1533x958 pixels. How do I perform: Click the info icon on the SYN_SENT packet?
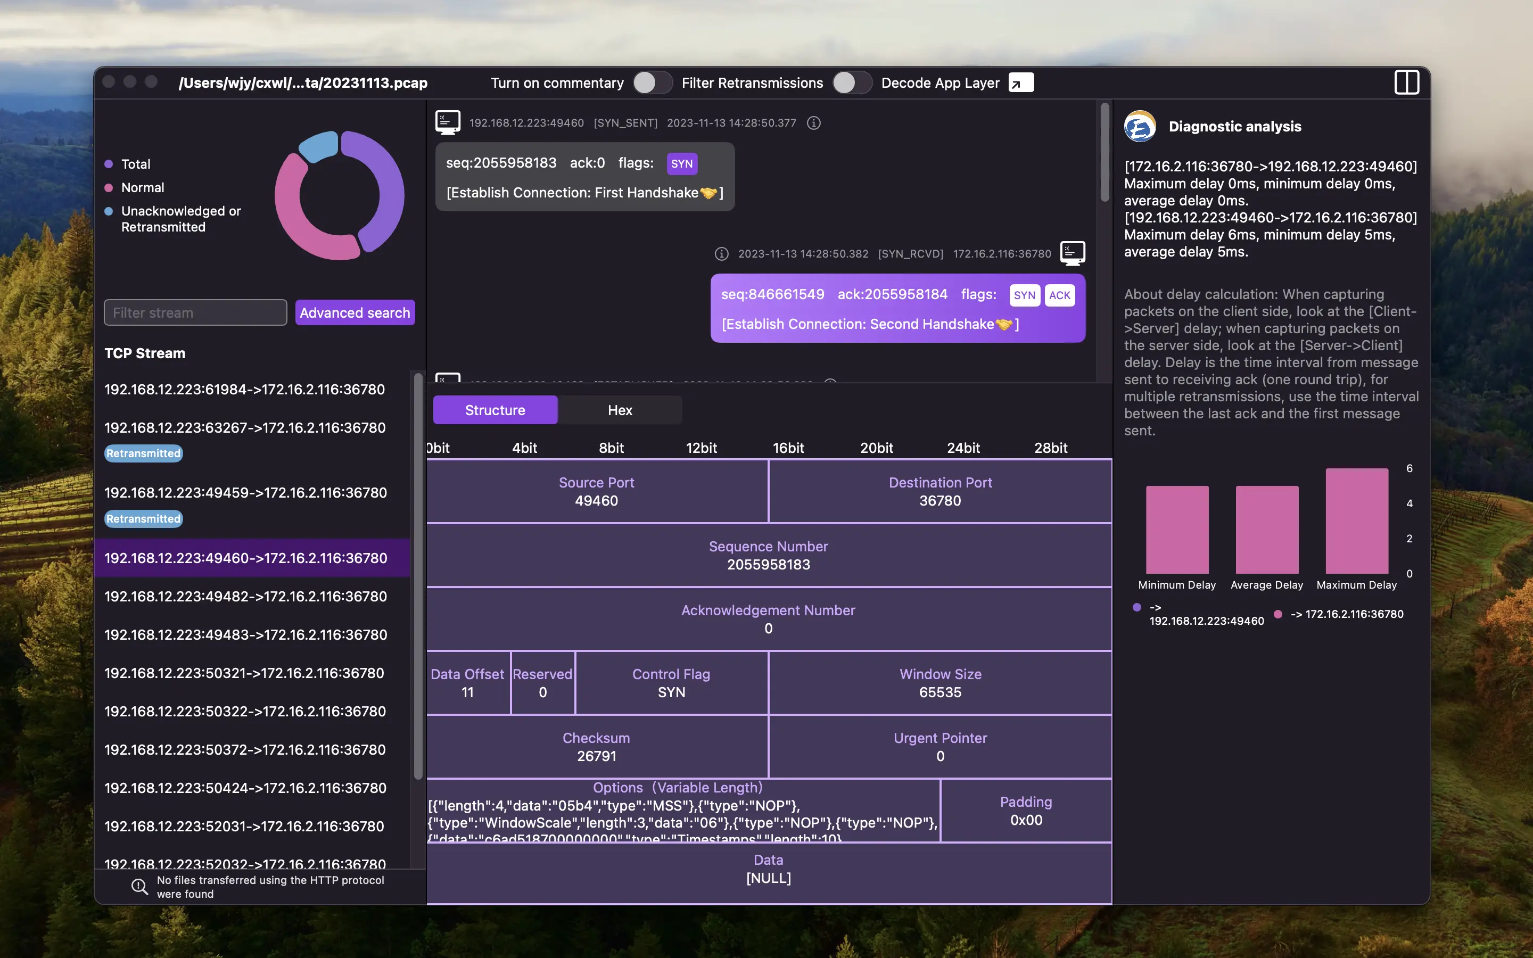click(x=814, y=123)
